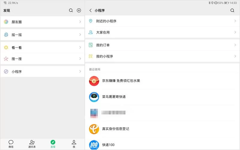Tap the 小程序 purple link icon
Screen dimensions: 240x150
point(6,71)
